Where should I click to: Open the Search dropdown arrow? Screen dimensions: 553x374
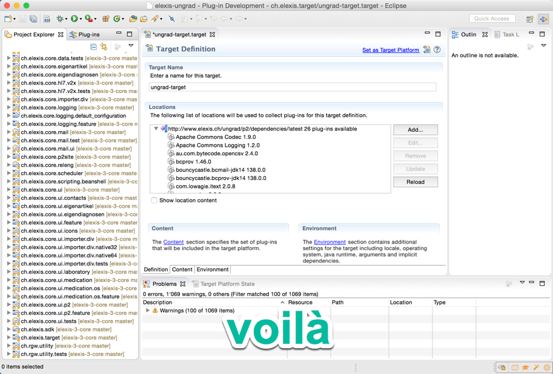tap(161, 19)
